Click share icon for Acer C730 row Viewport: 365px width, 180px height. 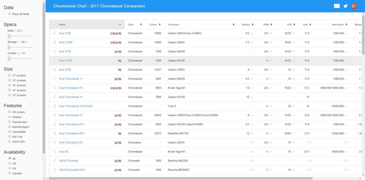tap(54, 51)
